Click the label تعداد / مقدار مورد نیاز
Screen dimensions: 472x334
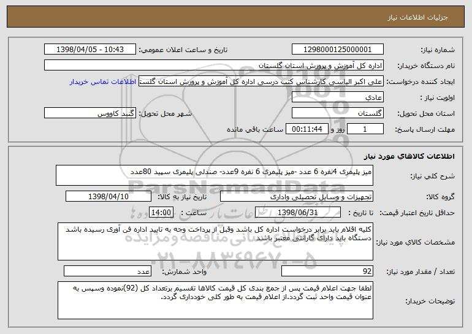point(421,271)
